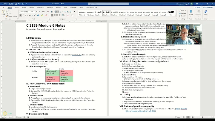Viewport: 215px width, 121px height.
Task: Toggle Italic formatting
Action: pyautogui.click(x=23, y=15)
